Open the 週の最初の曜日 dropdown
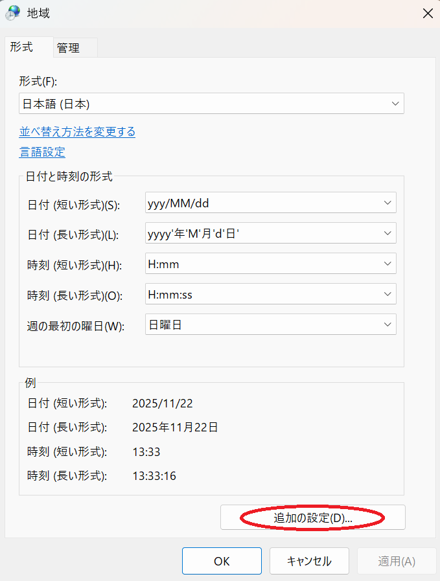This screenshot has width=440, height=581. point(270,325)
